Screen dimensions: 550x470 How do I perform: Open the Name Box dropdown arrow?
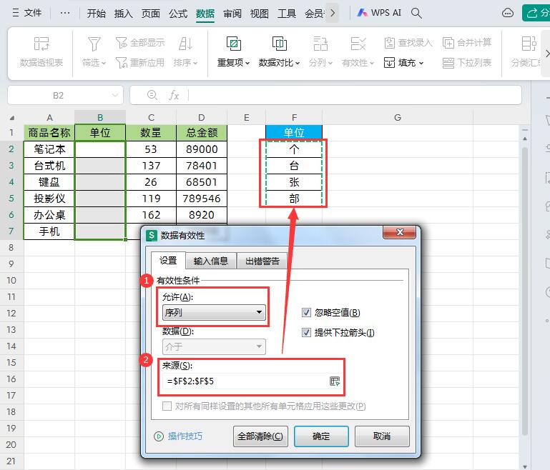coord(114,95)
